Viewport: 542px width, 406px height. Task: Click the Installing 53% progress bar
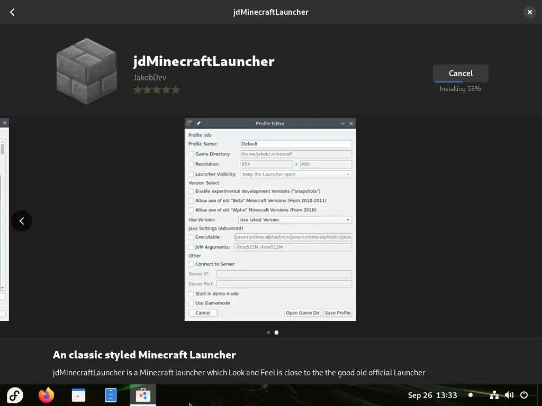click(x=460, y=81)
